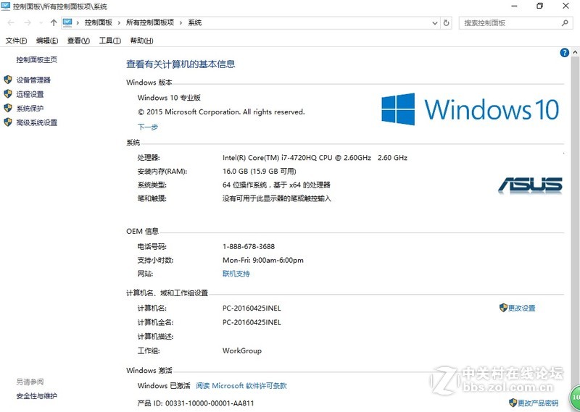
Task: Focus the 搜索控制面板 search box
Action: (515, 23)
